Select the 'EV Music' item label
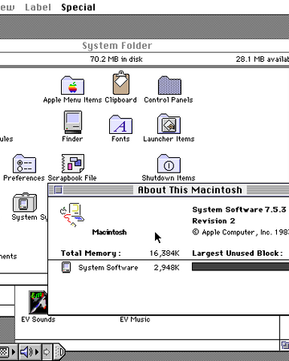This screenshot has width=289, height=361. [135, 319]
